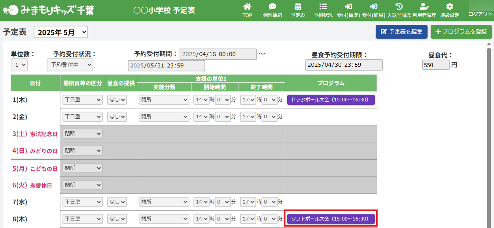
Task: Open the 予約受付状況 dropdown
Action: tap(70, 65)
